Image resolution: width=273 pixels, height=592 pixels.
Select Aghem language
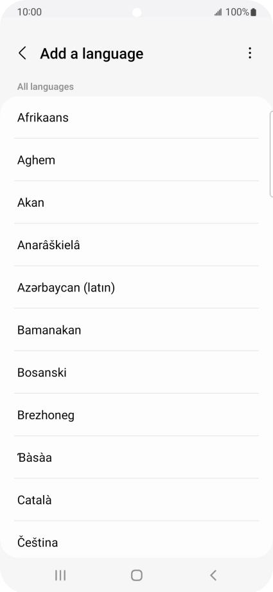coord(136,160)
